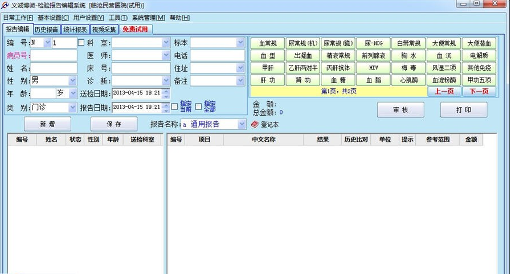Open the 系统管理 menu
Screen dimensions: 511x274
coord(148,18)
